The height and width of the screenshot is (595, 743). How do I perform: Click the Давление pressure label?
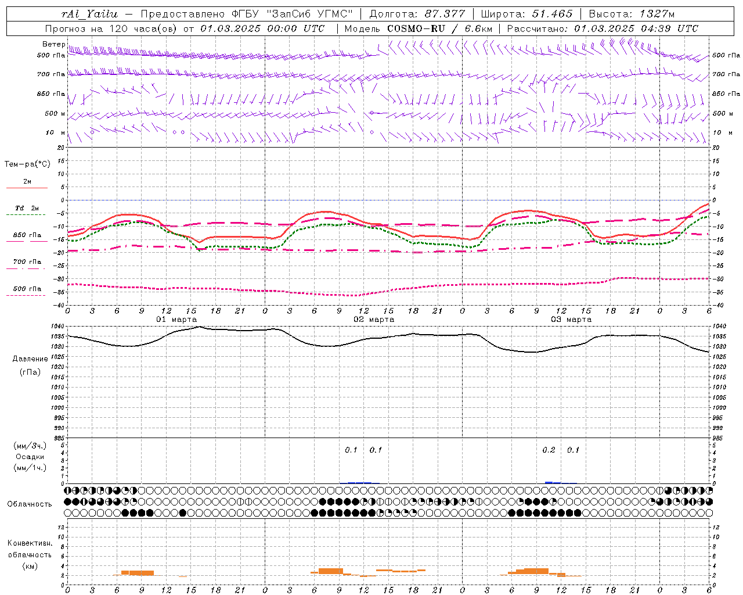(x=30, y=359)
